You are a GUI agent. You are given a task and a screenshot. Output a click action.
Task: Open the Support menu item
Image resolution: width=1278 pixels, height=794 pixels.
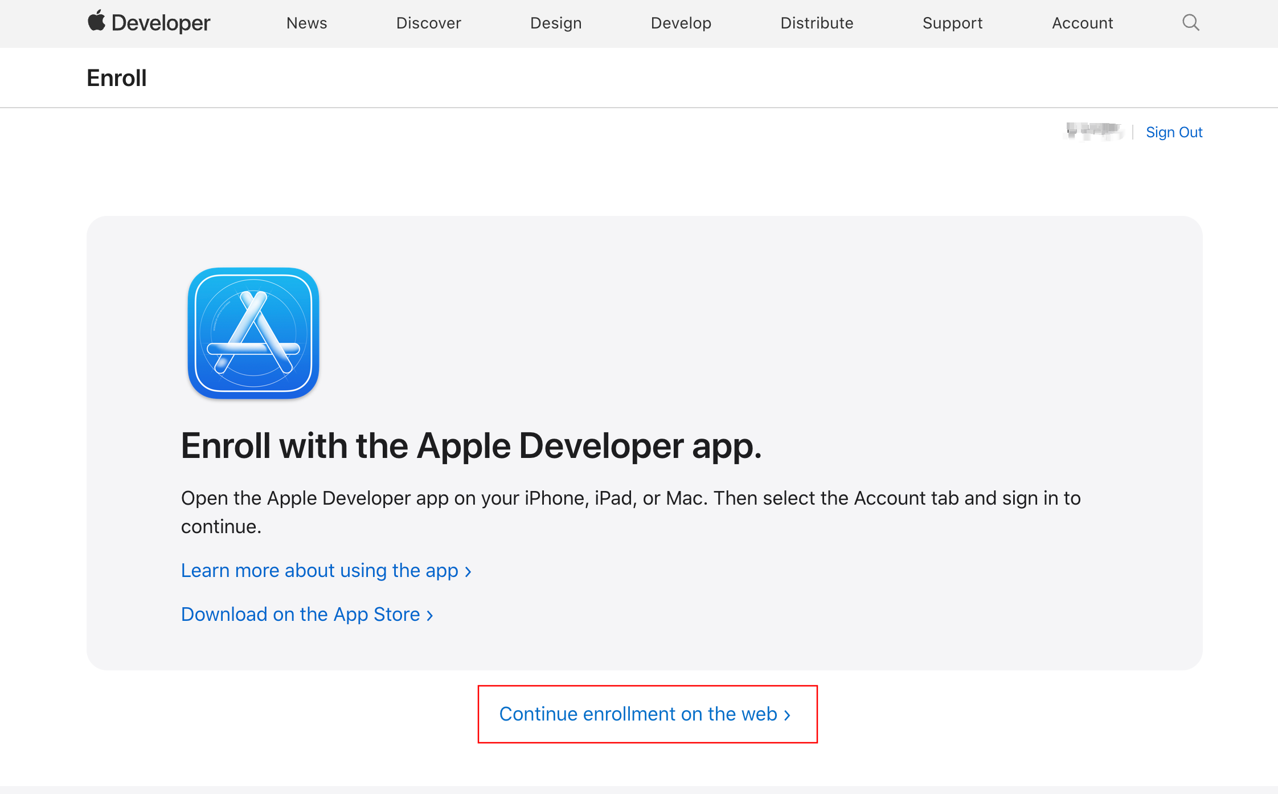click(952, 23)
